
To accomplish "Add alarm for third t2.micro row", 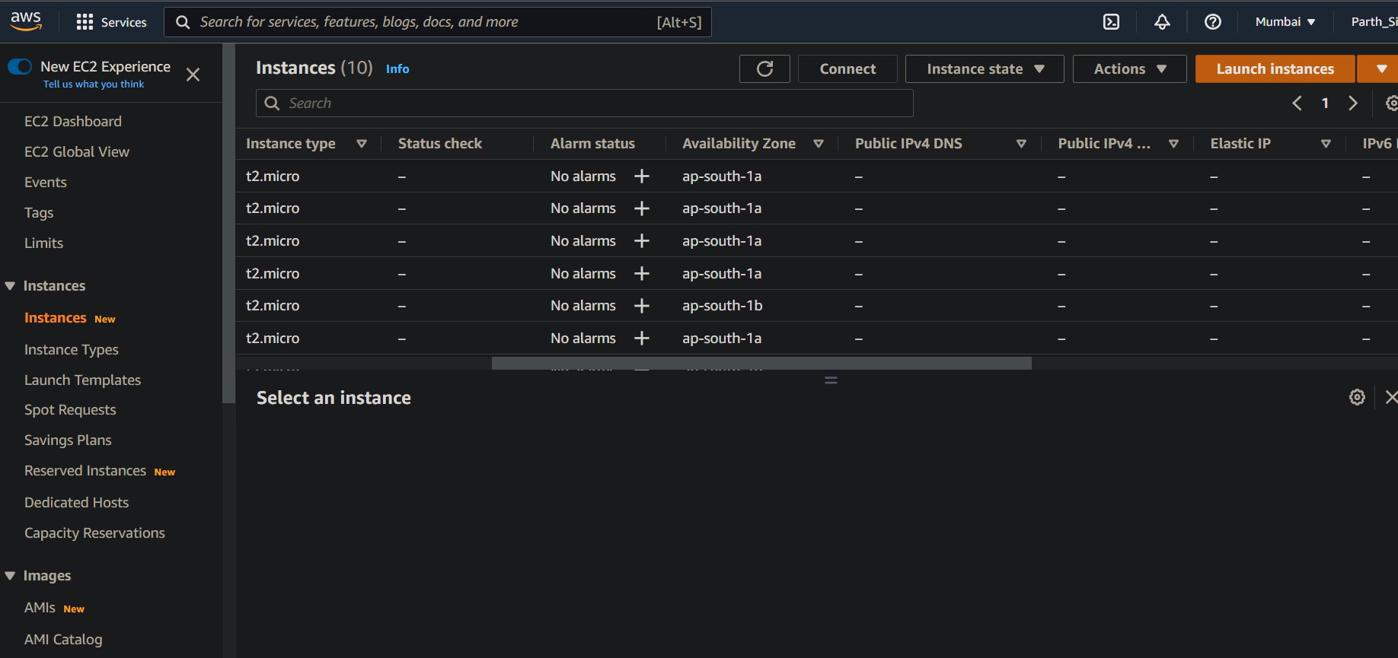I will click(642, 241).
